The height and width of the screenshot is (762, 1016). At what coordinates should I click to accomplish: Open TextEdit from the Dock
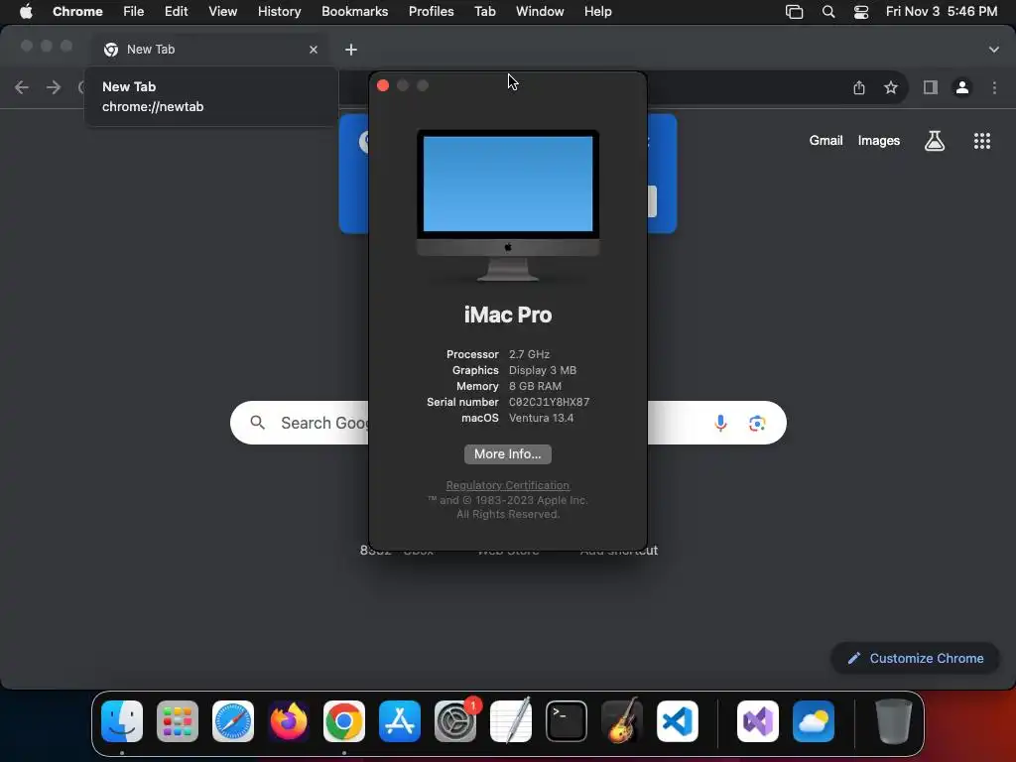coord(511,721)
